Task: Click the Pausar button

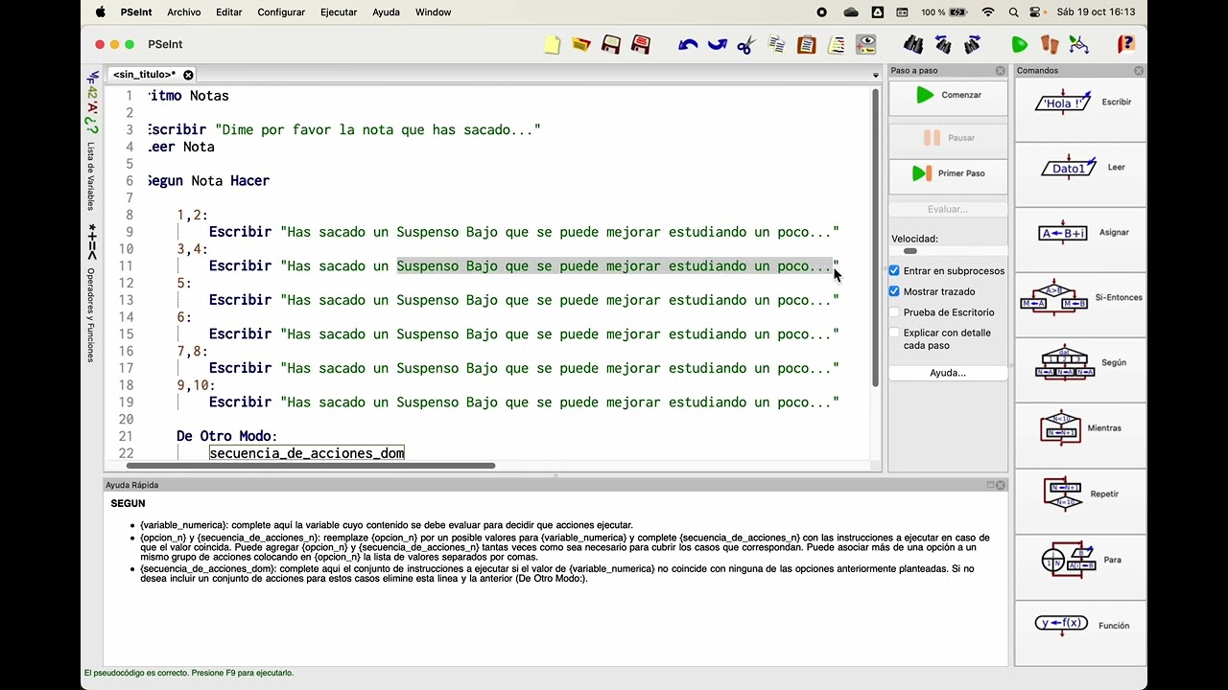Action: click(948, 138)
